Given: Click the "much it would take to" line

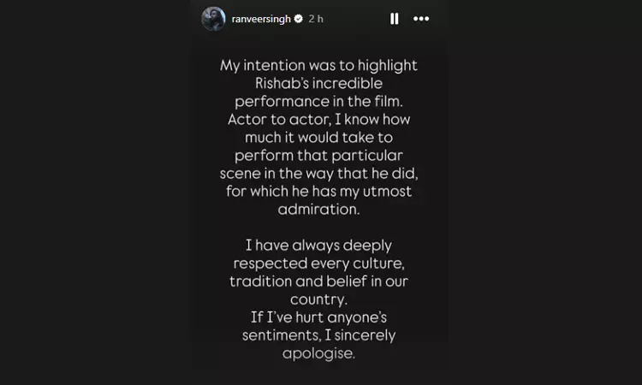Looking at the screenshot, I should [x=318, y=138].
